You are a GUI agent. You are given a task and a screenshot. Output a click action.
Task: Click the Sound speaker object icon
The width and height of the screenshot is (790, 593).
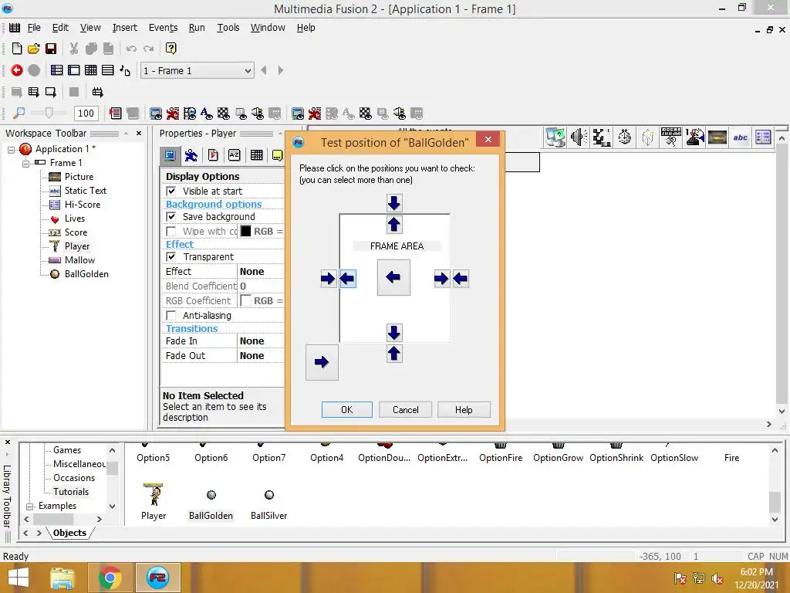pyautogui.click(x=579, y=137)
